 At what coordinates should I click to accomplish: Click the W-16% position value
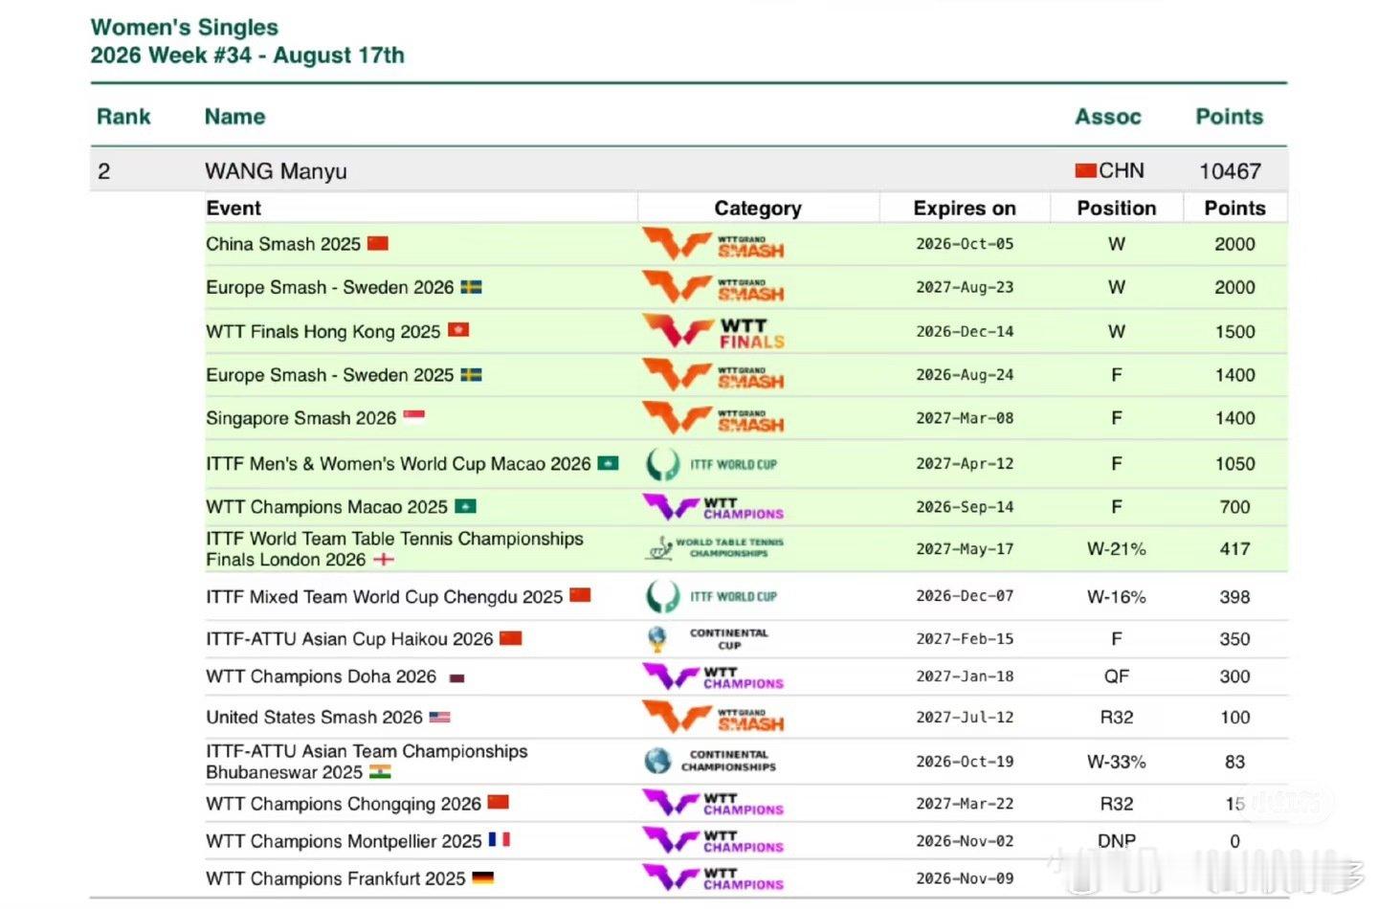(1117, 597)
